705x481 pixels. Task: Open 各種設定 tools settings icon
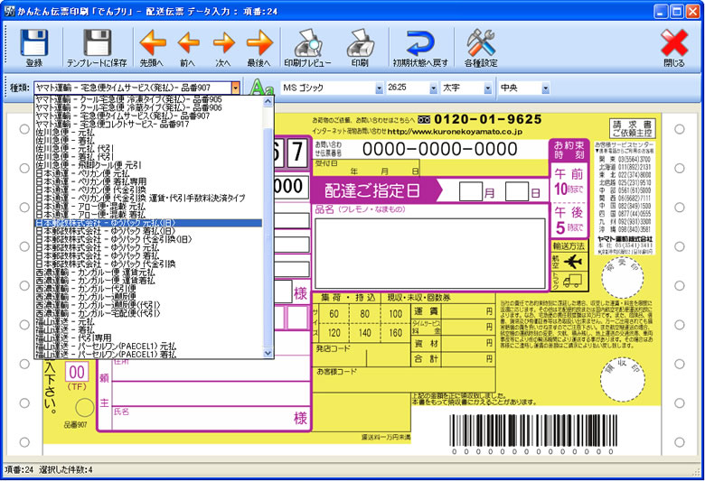481,42
